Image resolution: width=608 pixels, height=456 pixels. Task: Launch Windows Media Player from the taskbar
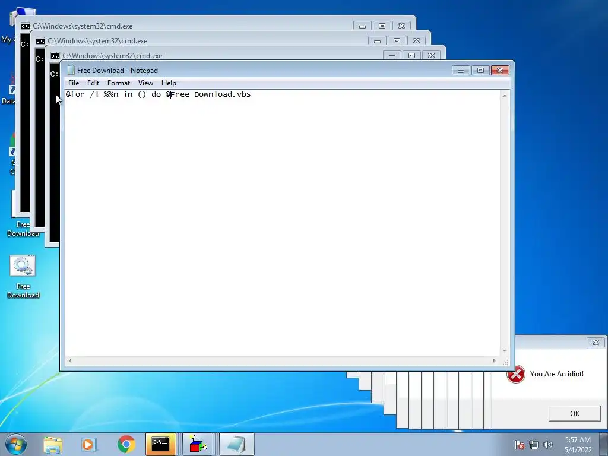tap(89, 445)
